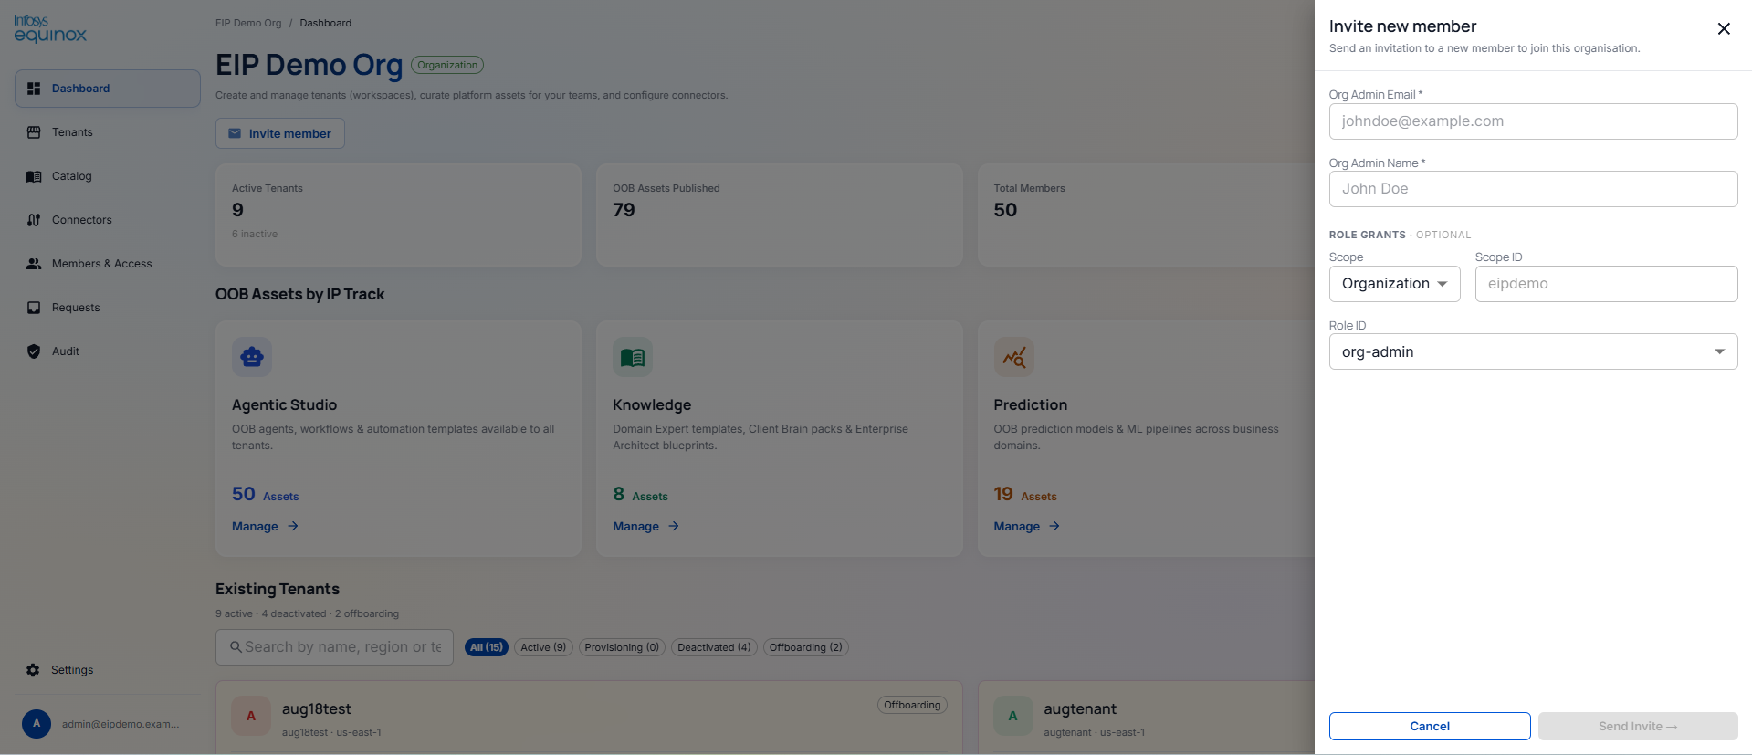The width and height of the screenshot is (1752, 755).
Task: Filter tenants by Active (9)
Action: [543, 647]
